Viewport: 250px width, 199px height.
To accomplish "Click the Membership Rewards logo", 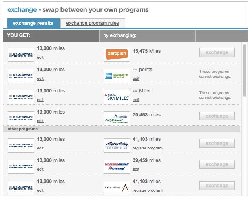I will [x=117, y=76].
